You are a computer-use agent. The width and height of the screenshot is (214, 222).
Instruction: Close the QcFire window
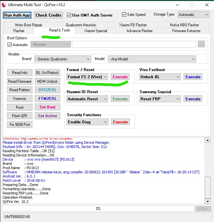207,5
